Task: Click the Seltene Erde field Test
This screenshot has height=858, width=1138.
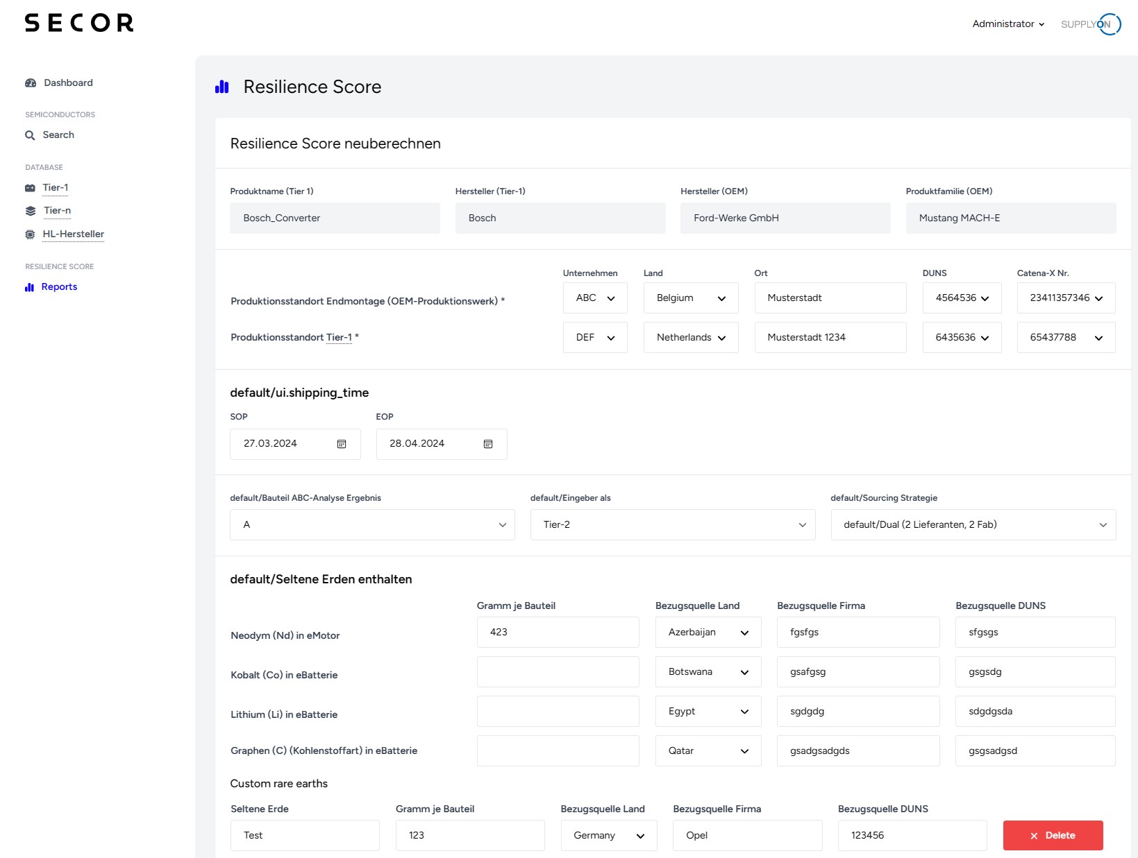Action: click(305, 836)
